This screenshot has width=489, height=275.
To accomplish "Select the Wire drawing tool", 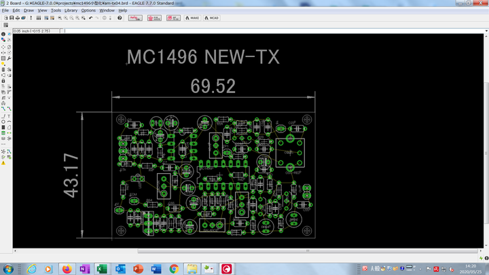I will 3,116.
